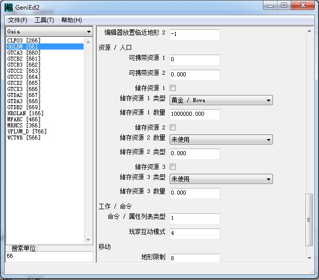Select WCTWR [566] unit entry
Viewport: 319px width, 280px height.
coord(24,137)
